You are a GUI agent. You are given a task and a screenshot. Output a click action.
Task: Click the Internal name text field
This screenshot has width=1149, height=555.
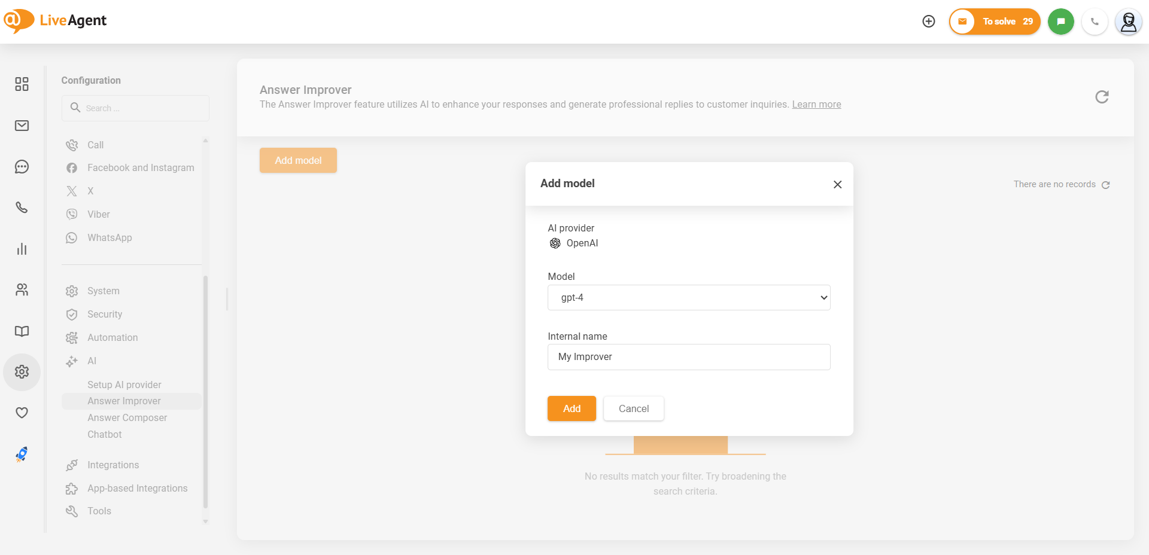tap(688, 357)
